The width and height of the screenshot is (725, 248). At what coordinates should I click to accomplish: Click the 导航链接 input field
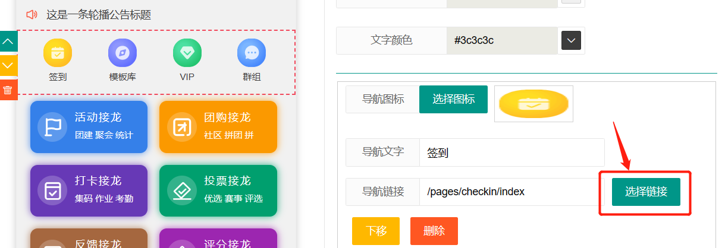(x=512, y=192)
